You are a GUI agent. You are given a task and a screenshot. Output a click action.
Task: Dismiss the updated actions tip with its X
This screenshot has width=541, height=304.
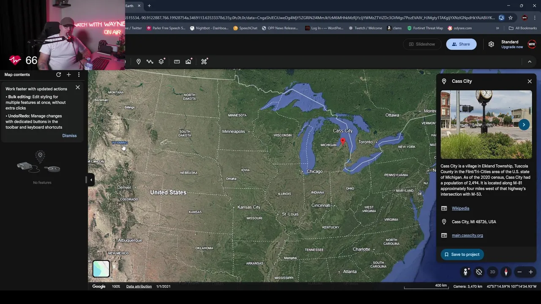click(x=78, y=87)
